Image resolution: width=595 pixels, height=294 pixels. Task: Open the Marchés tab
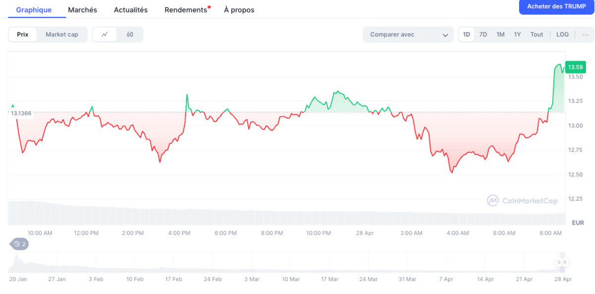(x=82, y=10)
